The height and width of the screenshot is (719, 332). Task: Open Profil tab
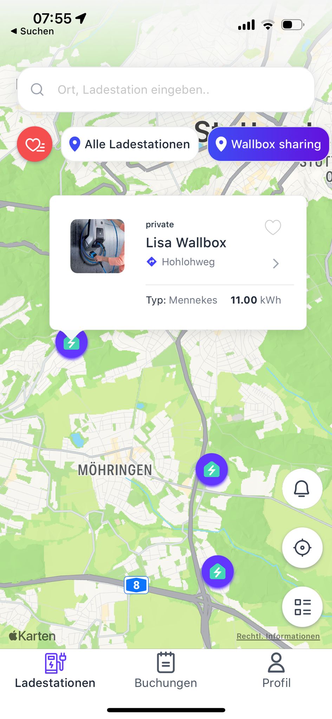pos(276,670)
